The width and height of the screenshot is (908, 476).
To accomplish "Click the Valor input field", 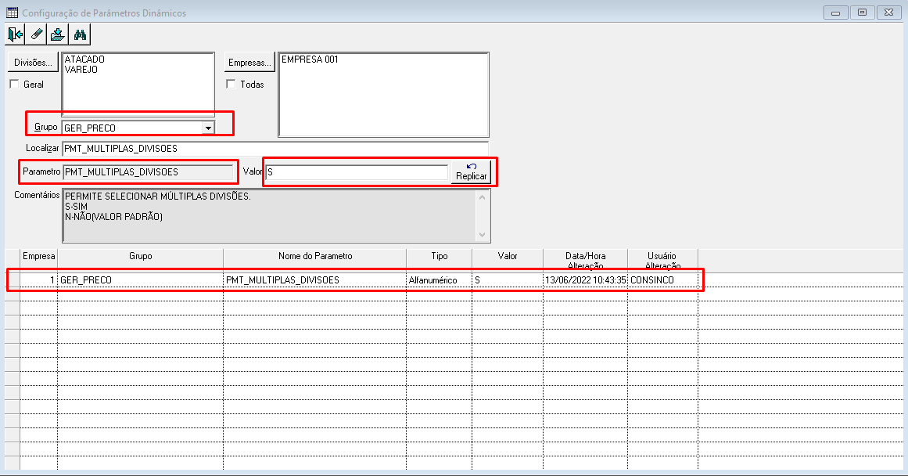I will 357,172.
